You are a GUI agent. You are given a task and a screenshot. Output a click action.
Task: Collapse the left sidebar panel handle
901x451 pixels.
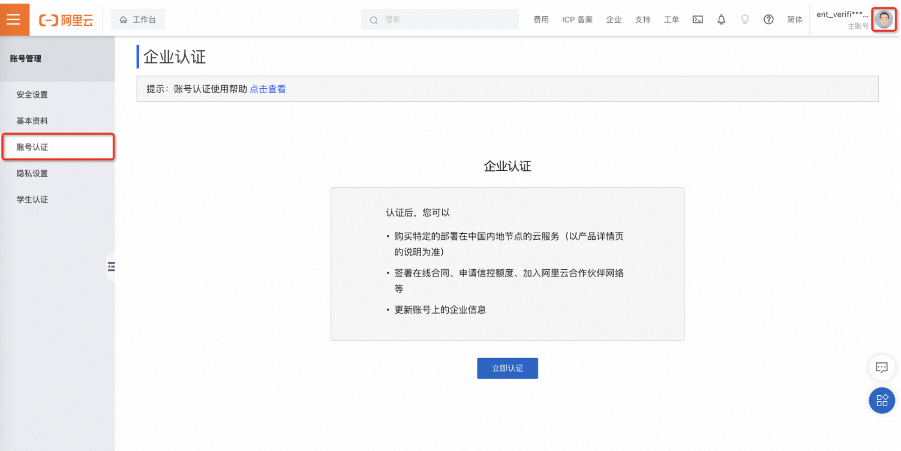tap(111, 267)
